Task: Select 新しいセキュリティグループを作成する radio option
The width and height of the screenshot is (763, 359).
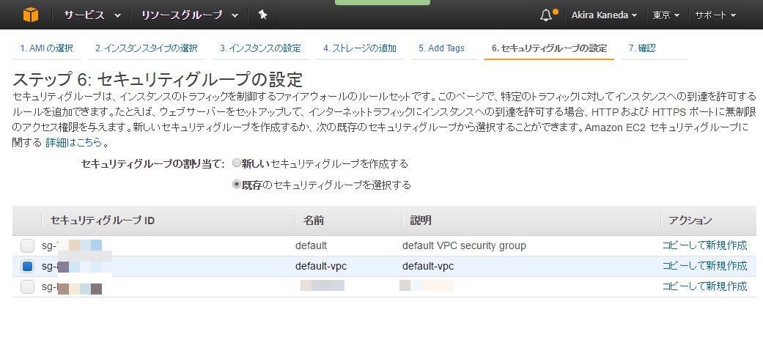Action: click(x=237, y=163)
